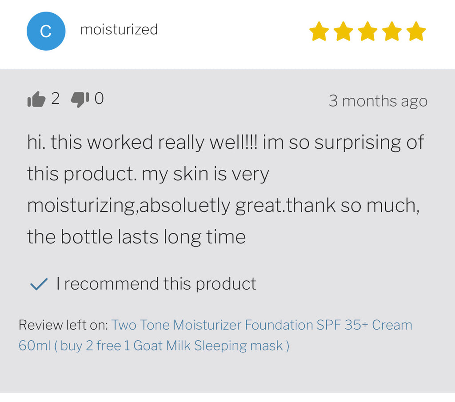Image resolution: width=455 pixels, height=402 pixels.
Task: Click the 'the bottle lasts long time' line
Action: (x=136, y=237)
